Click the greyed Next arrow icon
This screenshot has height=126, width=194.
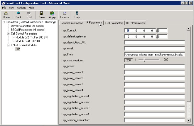(x=29, y=13)
